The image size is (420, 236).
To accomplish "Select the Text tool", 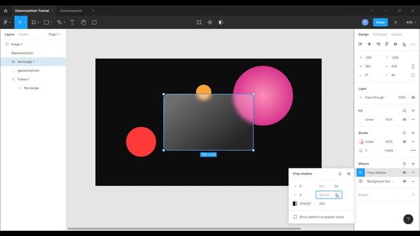I will tap(72, 22).
